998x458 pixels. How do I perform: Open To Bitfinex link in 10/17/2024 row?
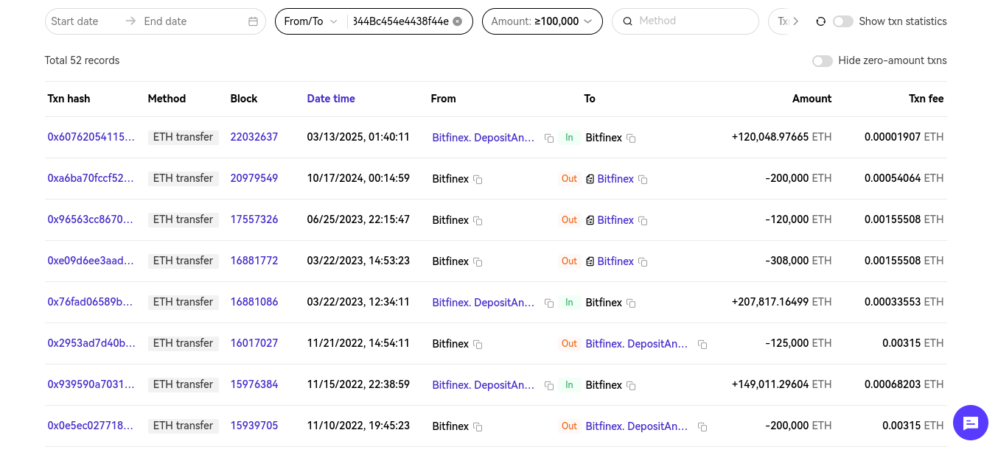615,179
